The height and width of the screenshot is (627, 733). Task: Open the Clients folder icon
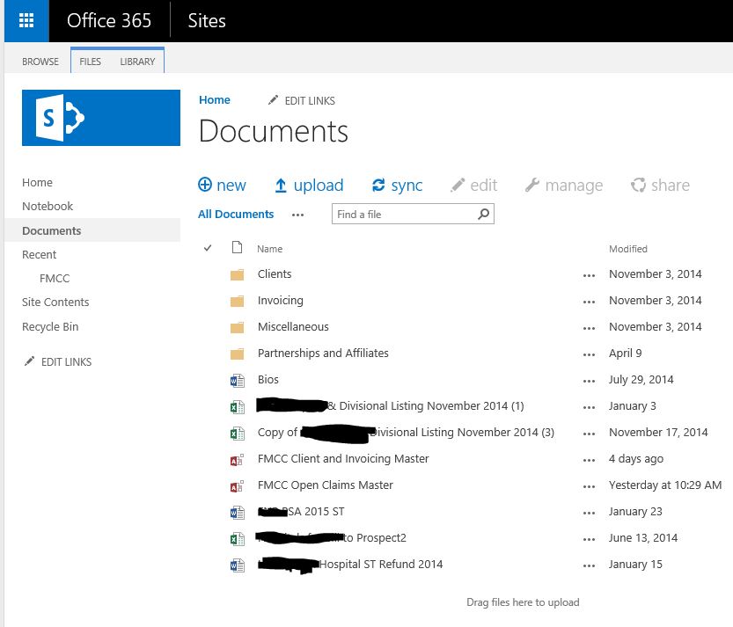237,274
